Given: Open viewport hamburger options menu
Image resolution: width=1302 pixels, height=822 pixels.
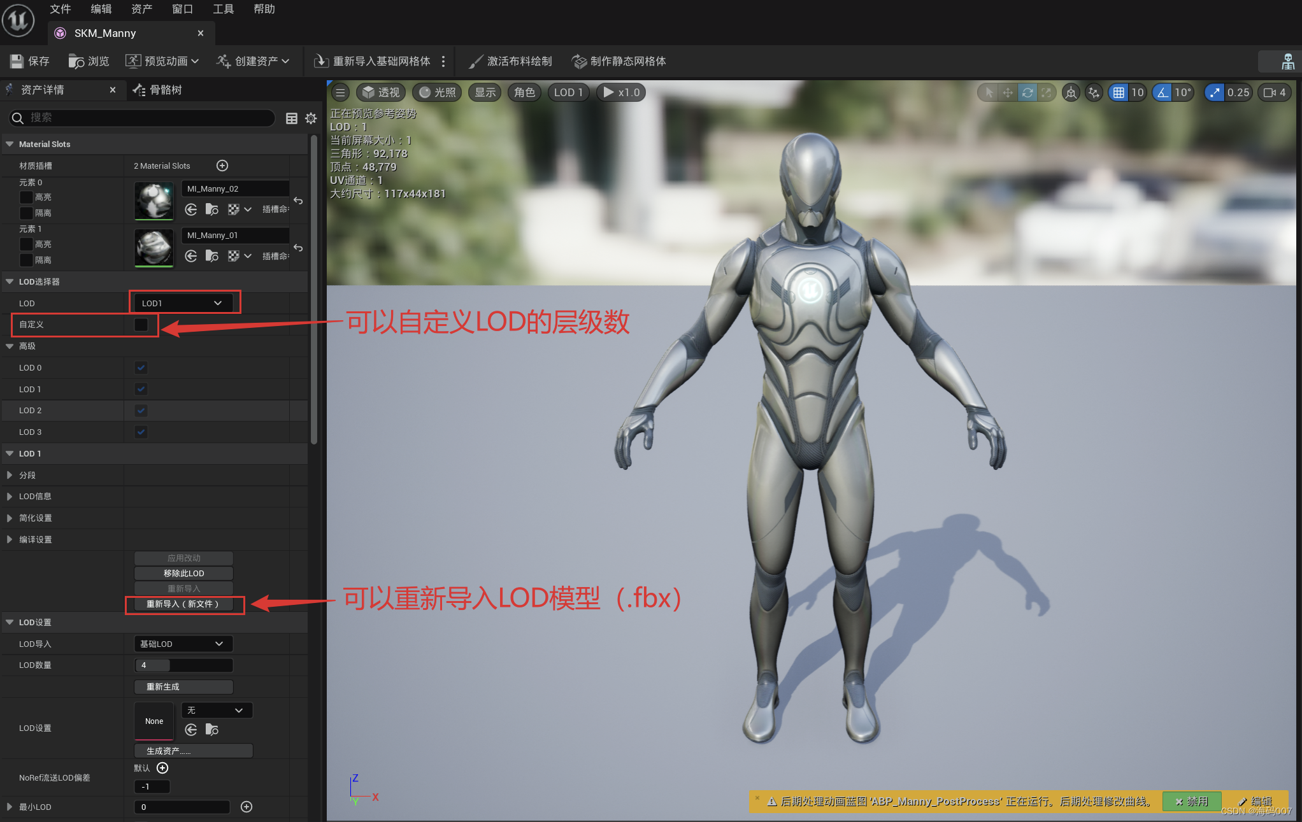Looking at the screenshot, I should (340, 92).
